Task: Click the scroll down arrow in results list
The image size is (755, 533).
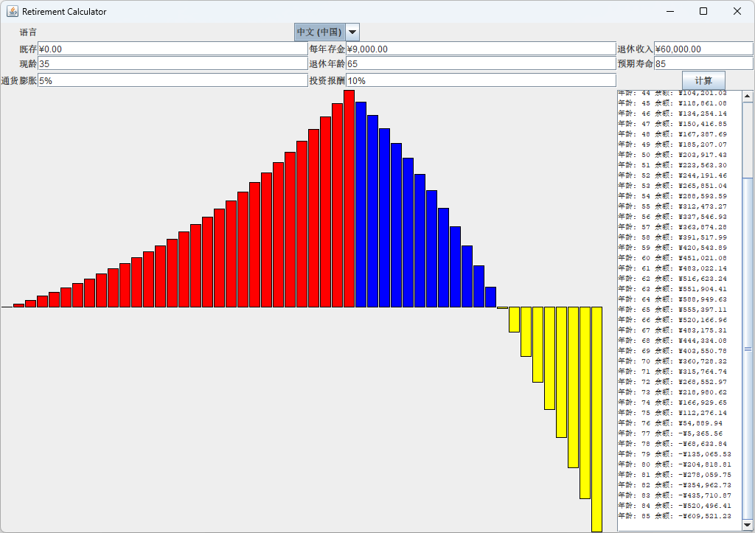Action: click(x=748, y=525)
